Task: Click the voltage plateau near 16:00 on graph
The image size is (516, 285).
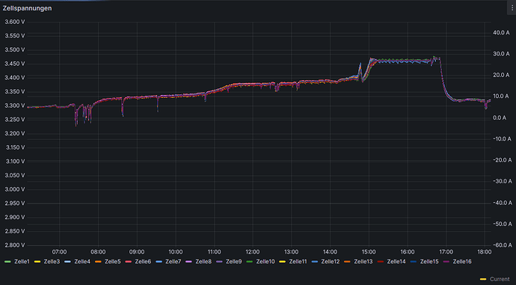Action: click(x=408, y=61)
